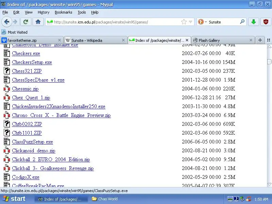
Task: Open the Bookmarks menu
Action: [64, 12]
